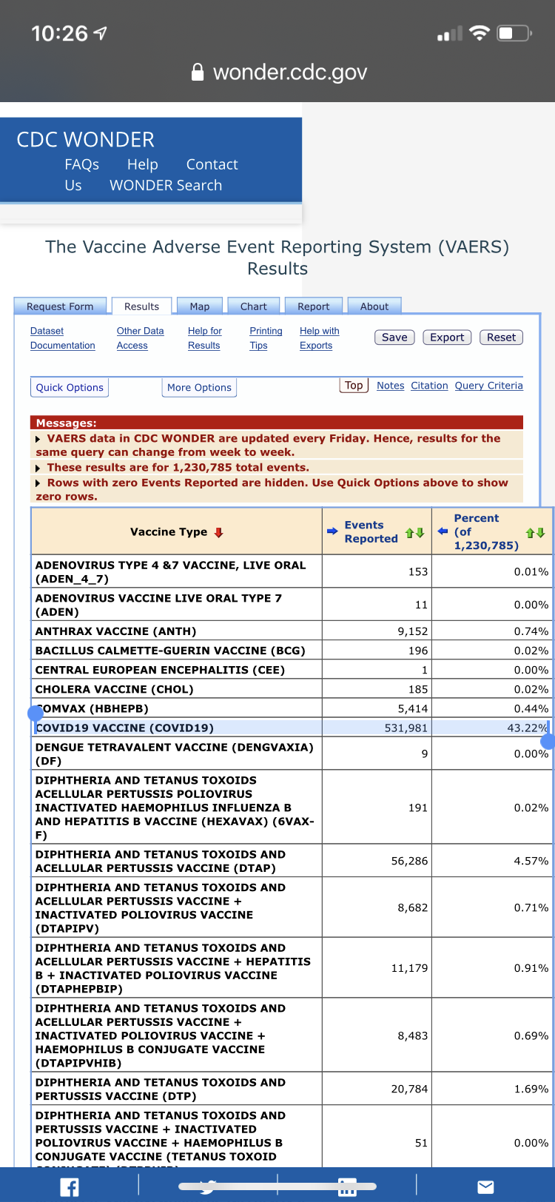
Task: Sort Events Reported descending with down arrow
Action: pos(420,533)
